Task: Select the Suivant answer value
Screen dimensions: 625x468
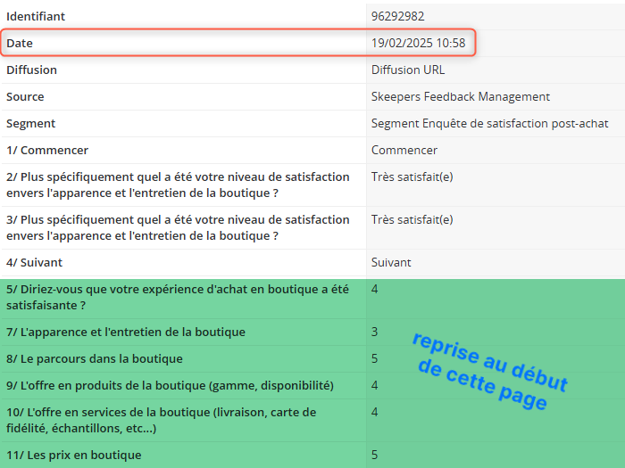Action: coord(391,263)
